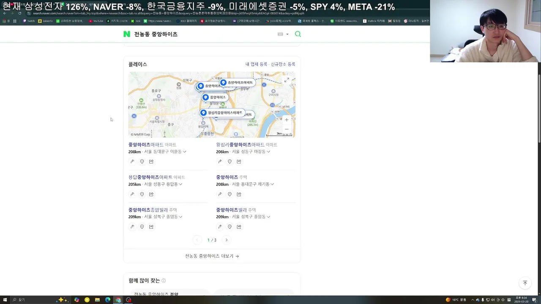Click 신규장소 등록 link
541x304 pixels.
(x=283, y=64)
